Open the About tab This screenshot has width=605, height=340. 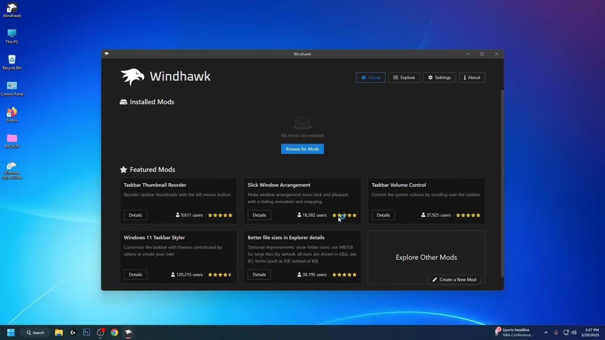coord(472,77)
